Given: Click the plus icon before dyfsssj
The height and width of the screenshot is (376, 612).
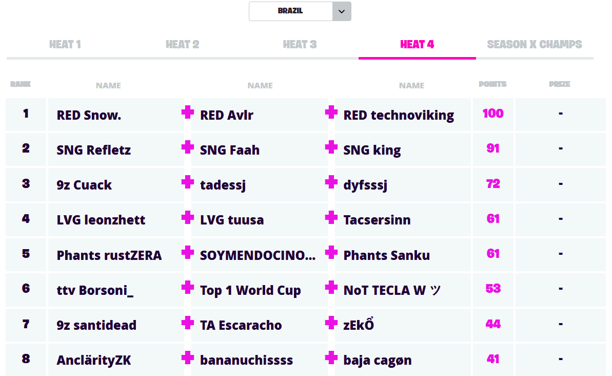Looking at the screenshot, I should [x=331, y=182].
